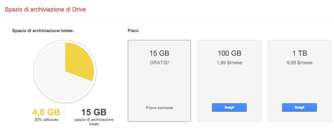Viewport: 334px width, 138px height.
Task: Click the bold '15 GB' total storage figure
Action: coord(94,112)
